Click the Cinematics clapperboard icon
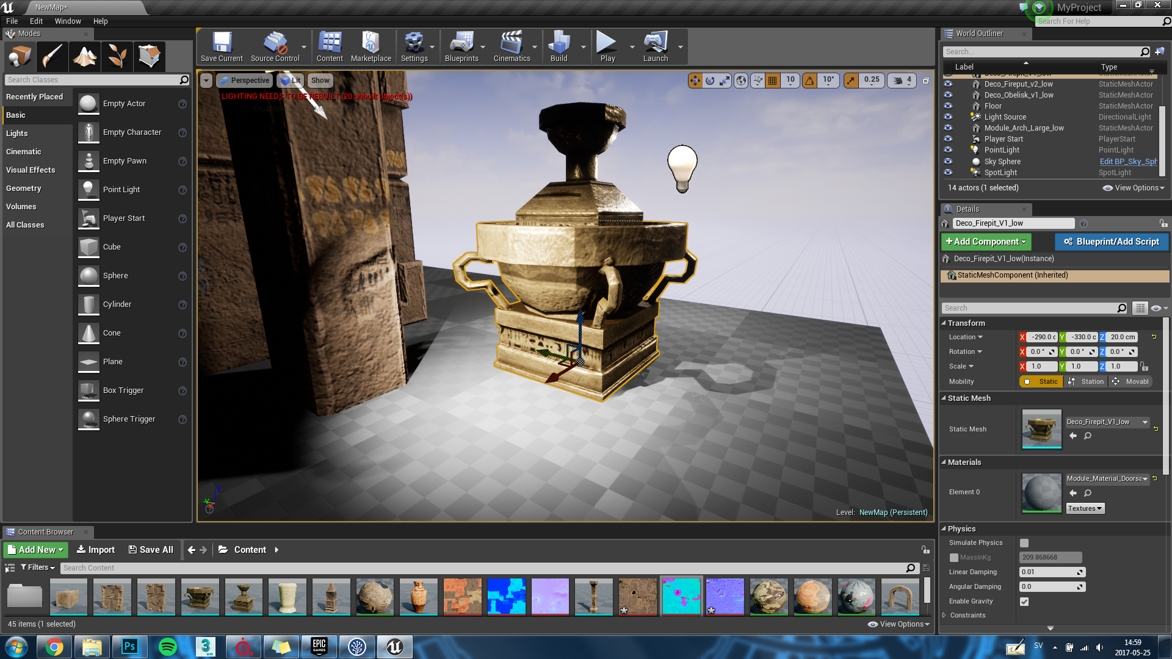This screenshot has width=1172, height=659. [x=511, y=46]
